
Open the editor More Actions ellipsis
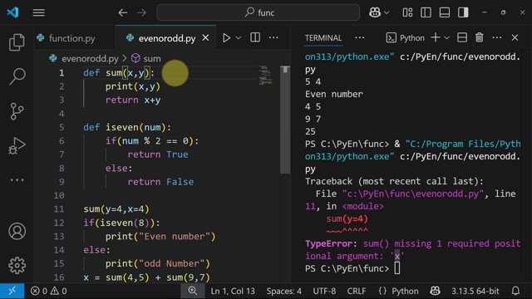tap(273, 37)
